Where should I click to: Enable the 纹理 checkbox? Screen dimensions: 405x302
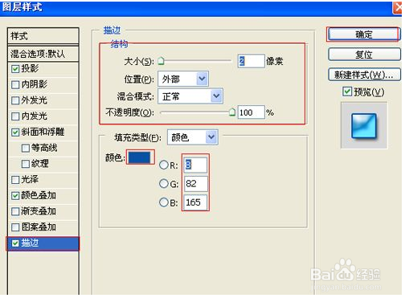click(26, 164)
